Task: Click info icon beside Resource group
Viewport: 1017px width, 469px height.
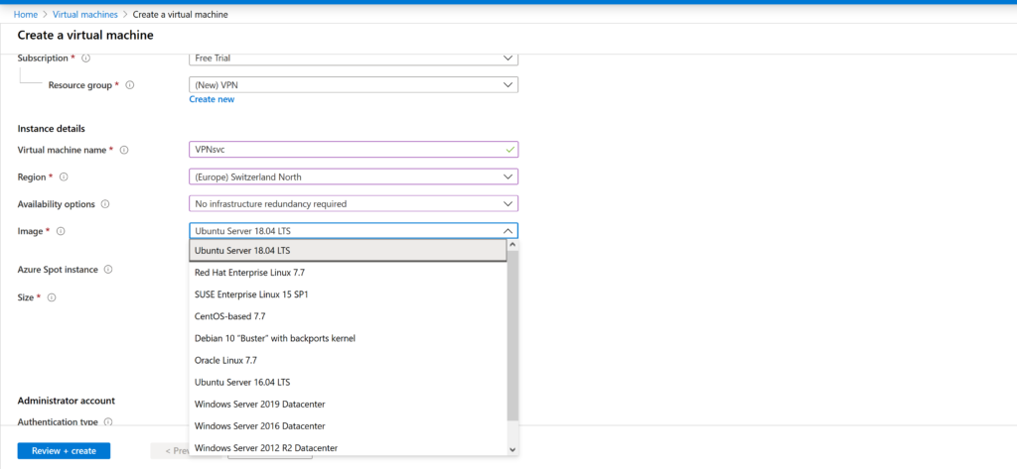Action: pos(130,85)
